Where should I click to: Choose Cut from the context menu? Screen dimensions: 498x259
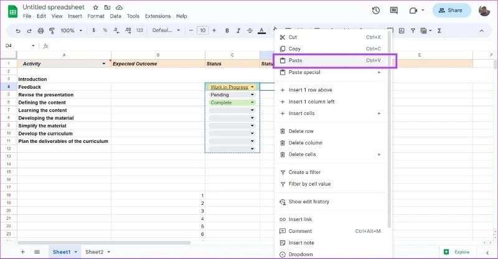coord(331,37)
